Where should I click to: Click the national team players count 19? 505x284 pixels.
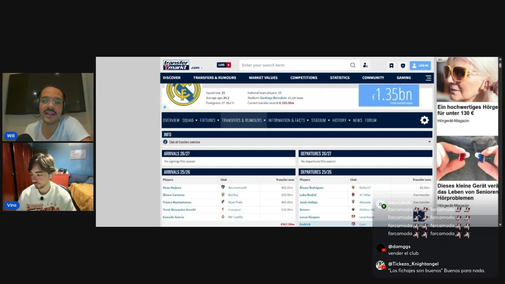point(280,93)
